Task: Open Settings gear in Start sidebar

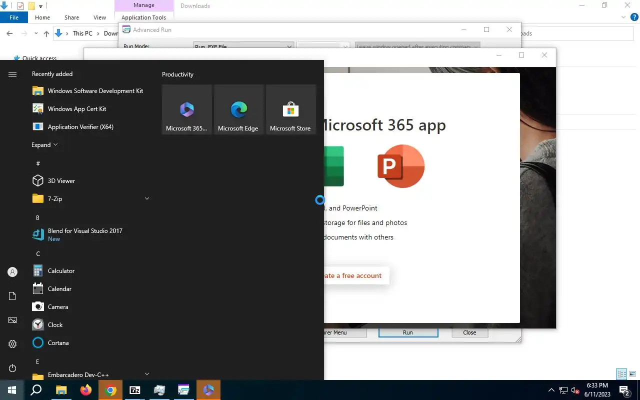Action: [x=12, y=344]
